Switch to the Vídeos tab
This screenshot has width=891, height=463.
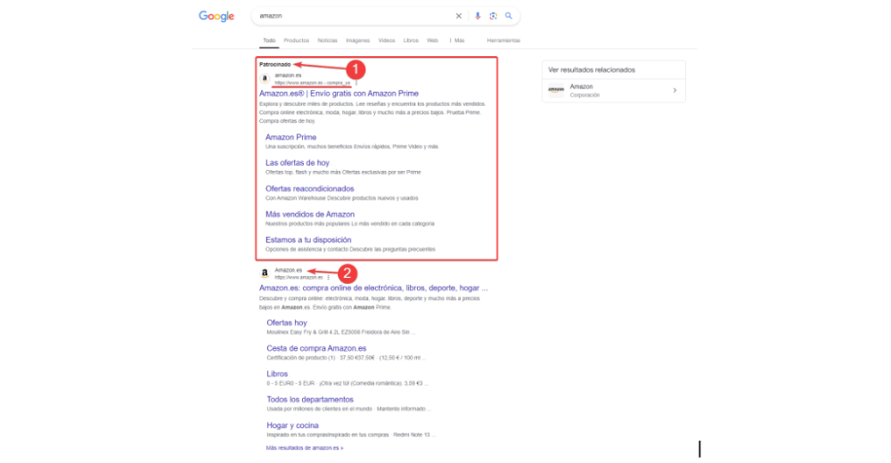click(387, 41)
